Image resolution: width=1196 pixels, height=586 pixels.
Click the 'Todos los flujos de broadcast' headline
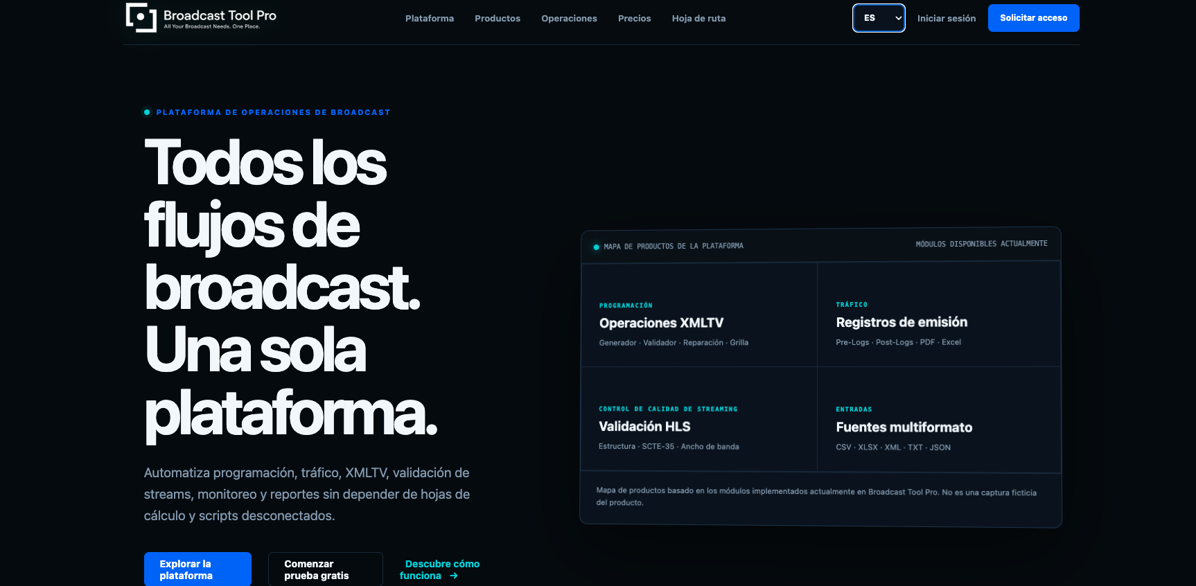(x=291, y=288)
